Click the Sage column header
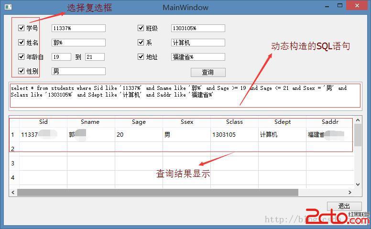 (139, 122)
